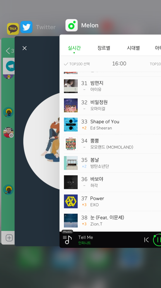Tap the megaphone notice icon
Viewport: 161px width, 288px height.
coord(10,66)
